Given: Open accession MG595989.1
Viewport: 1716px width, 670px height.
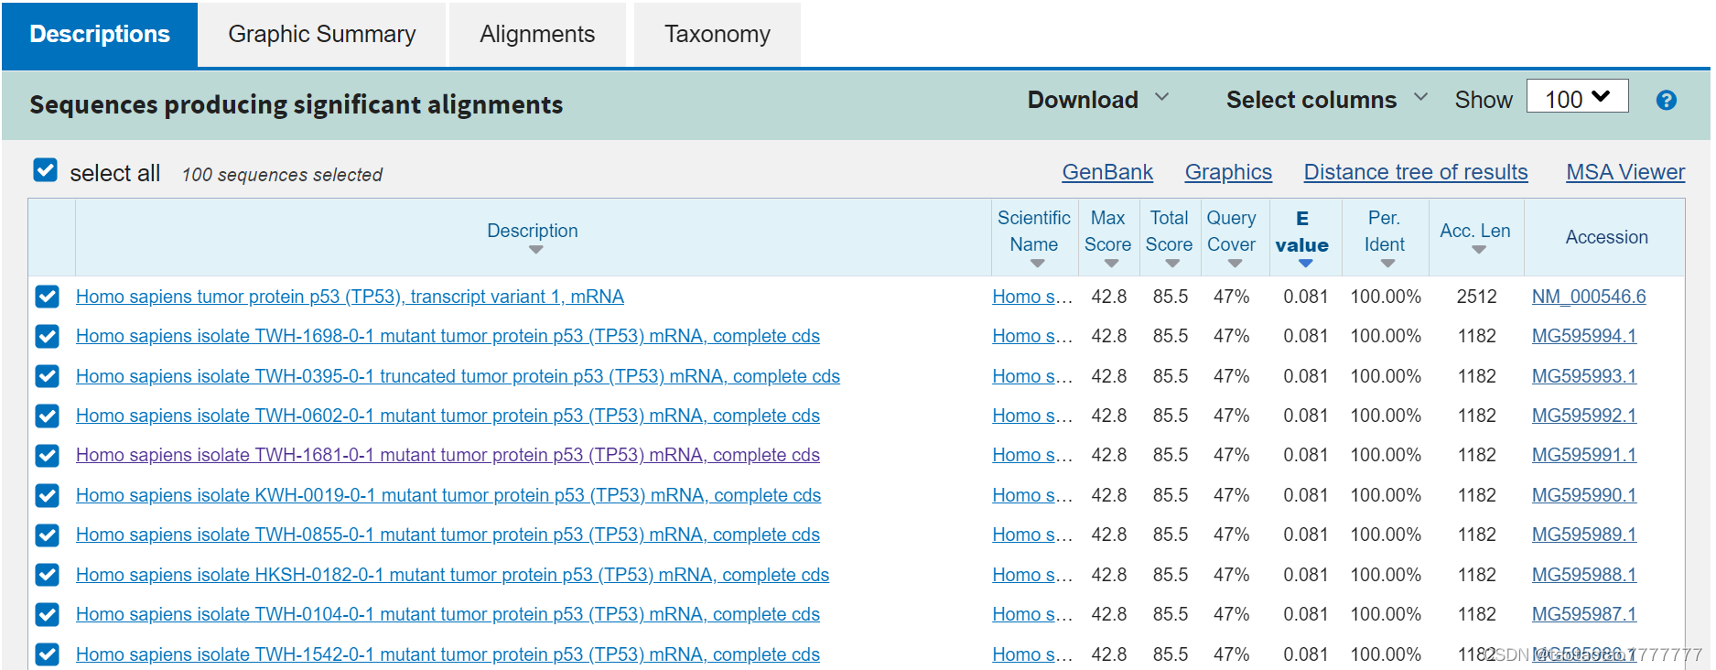Looking at the screenshot, I should click(1584, 535).
